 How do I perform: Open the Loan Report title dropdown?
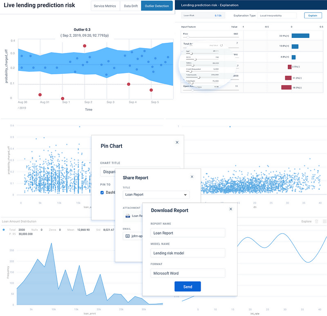pyautogui.click(x=156, y=195)
